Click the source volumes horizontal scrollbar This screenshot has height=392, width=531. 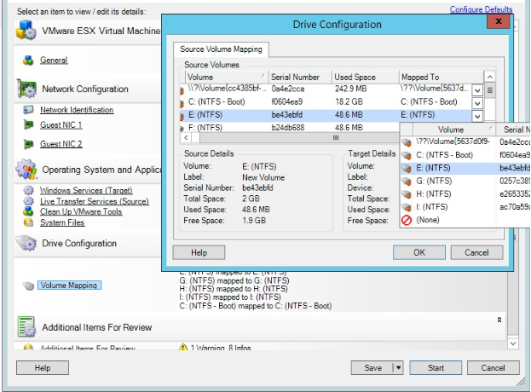(x=336, y=137)
